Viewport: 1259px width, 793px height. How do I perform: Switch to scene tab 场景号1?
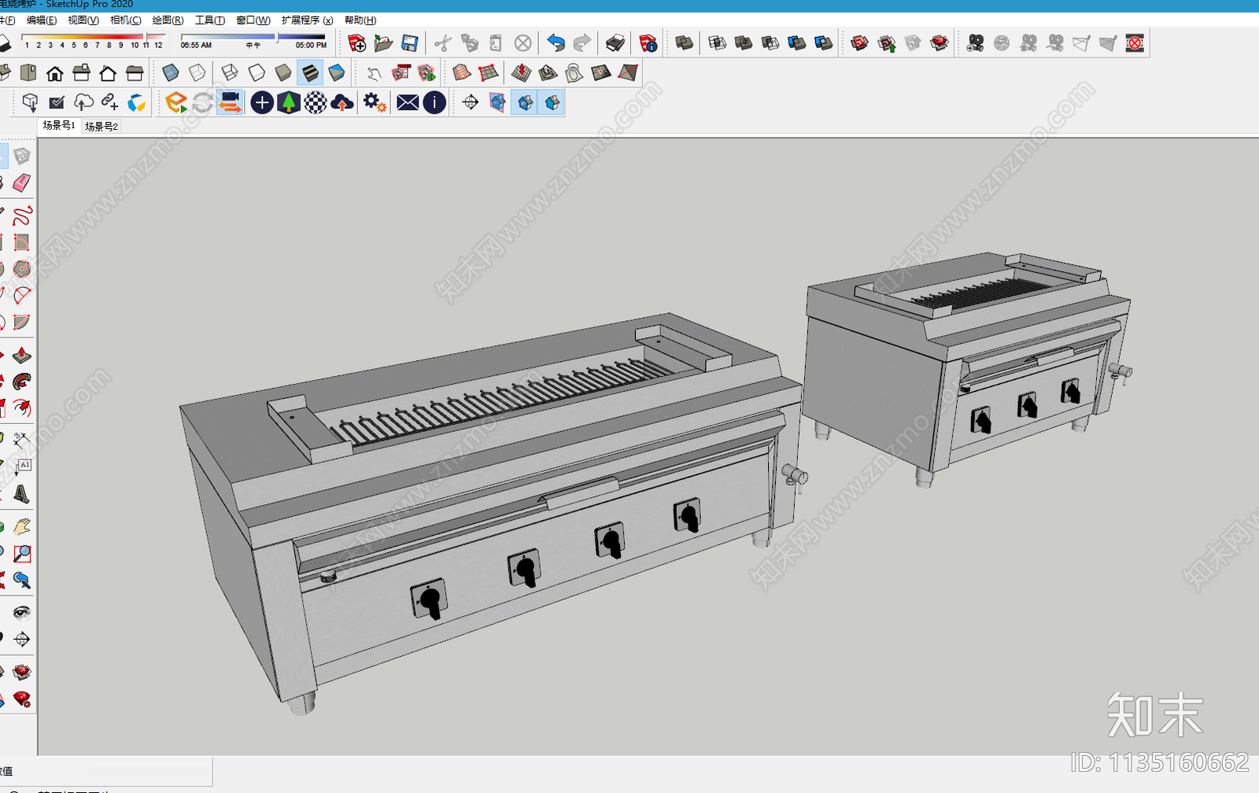click(x=58, y=125)
